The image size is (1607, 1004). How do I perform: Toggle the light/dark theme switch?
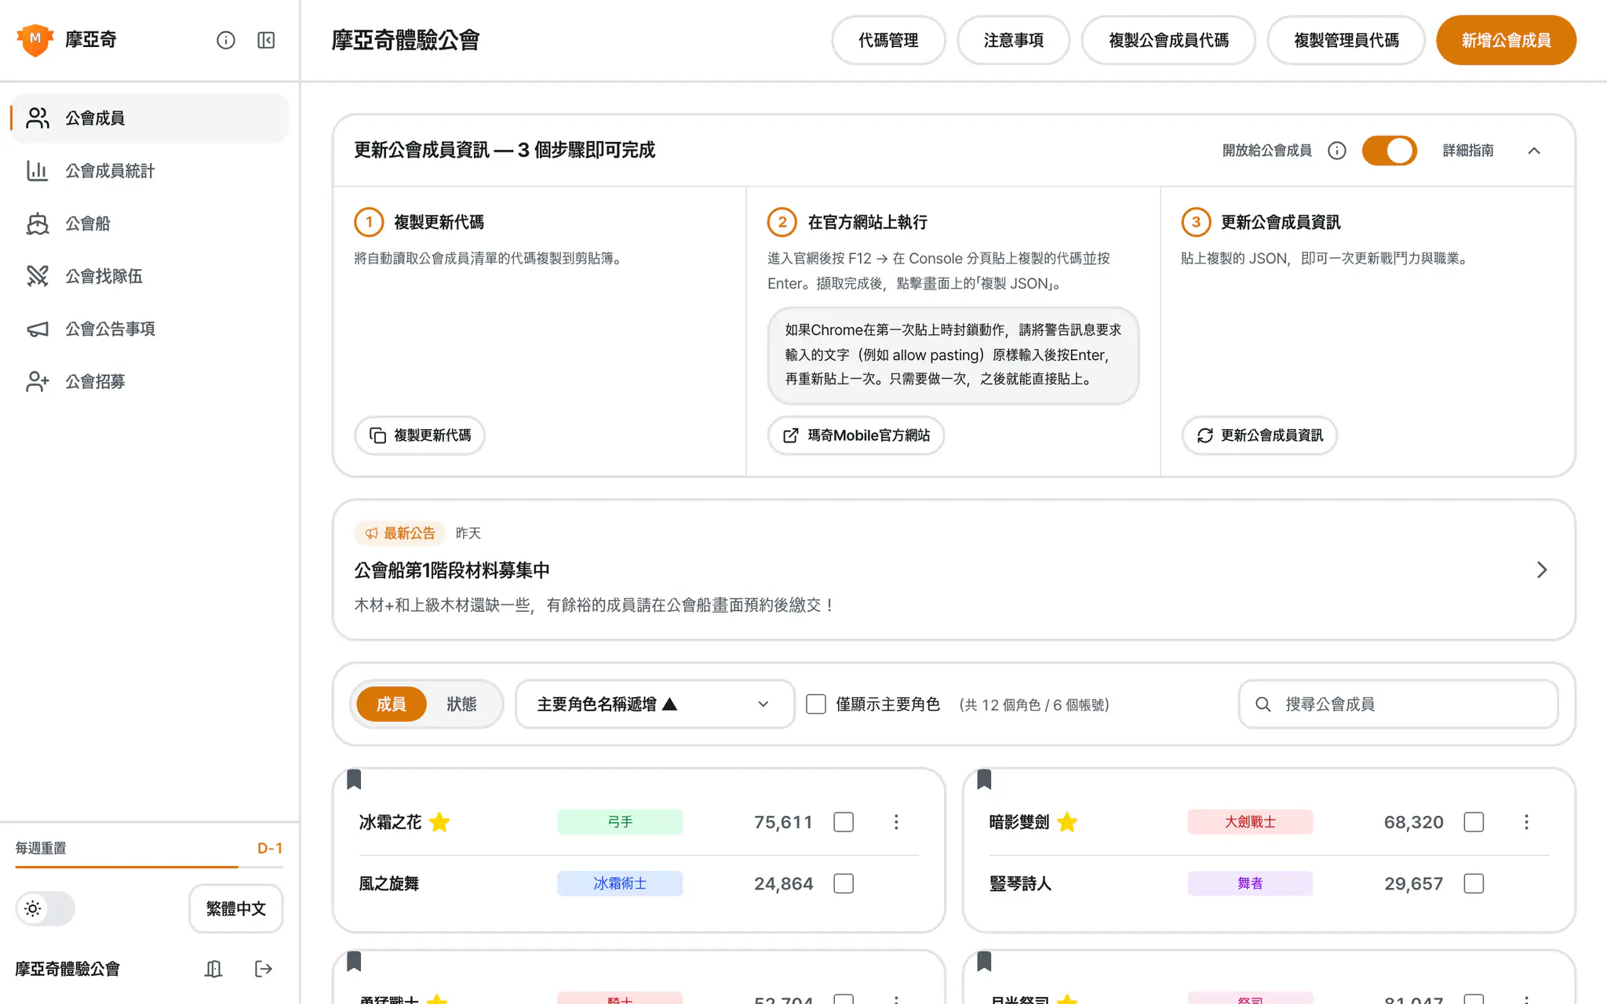click(46, 908)
